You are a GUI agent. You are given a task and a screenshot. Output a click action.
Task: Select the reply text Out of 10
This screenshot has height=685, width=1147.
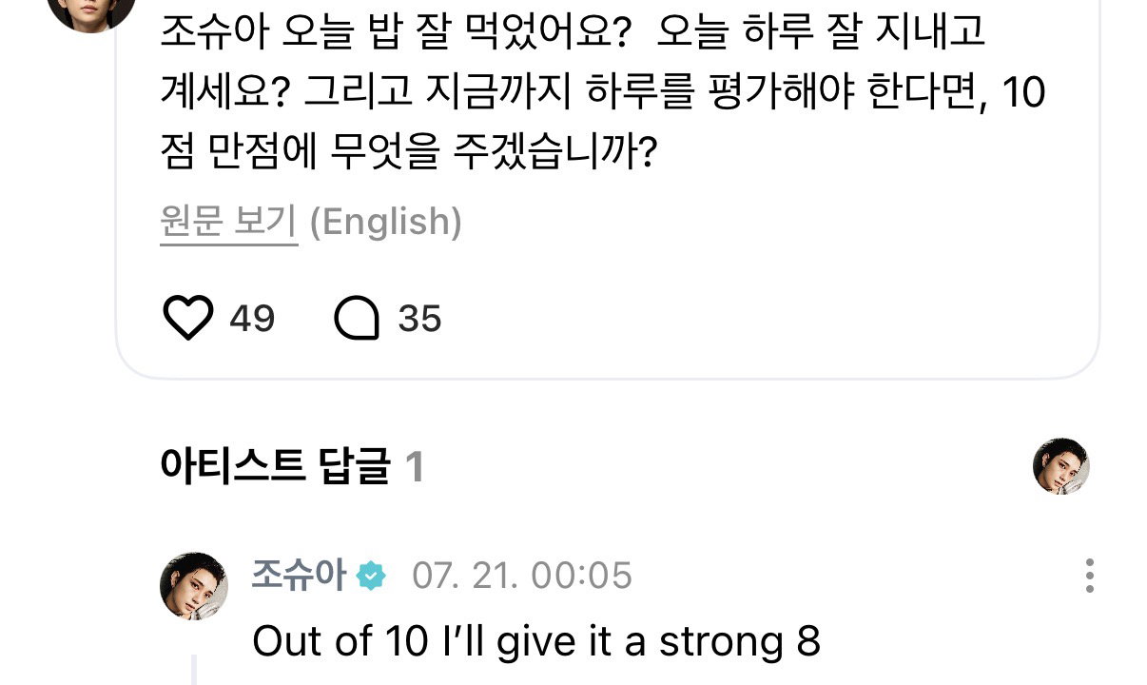(340, 642)
